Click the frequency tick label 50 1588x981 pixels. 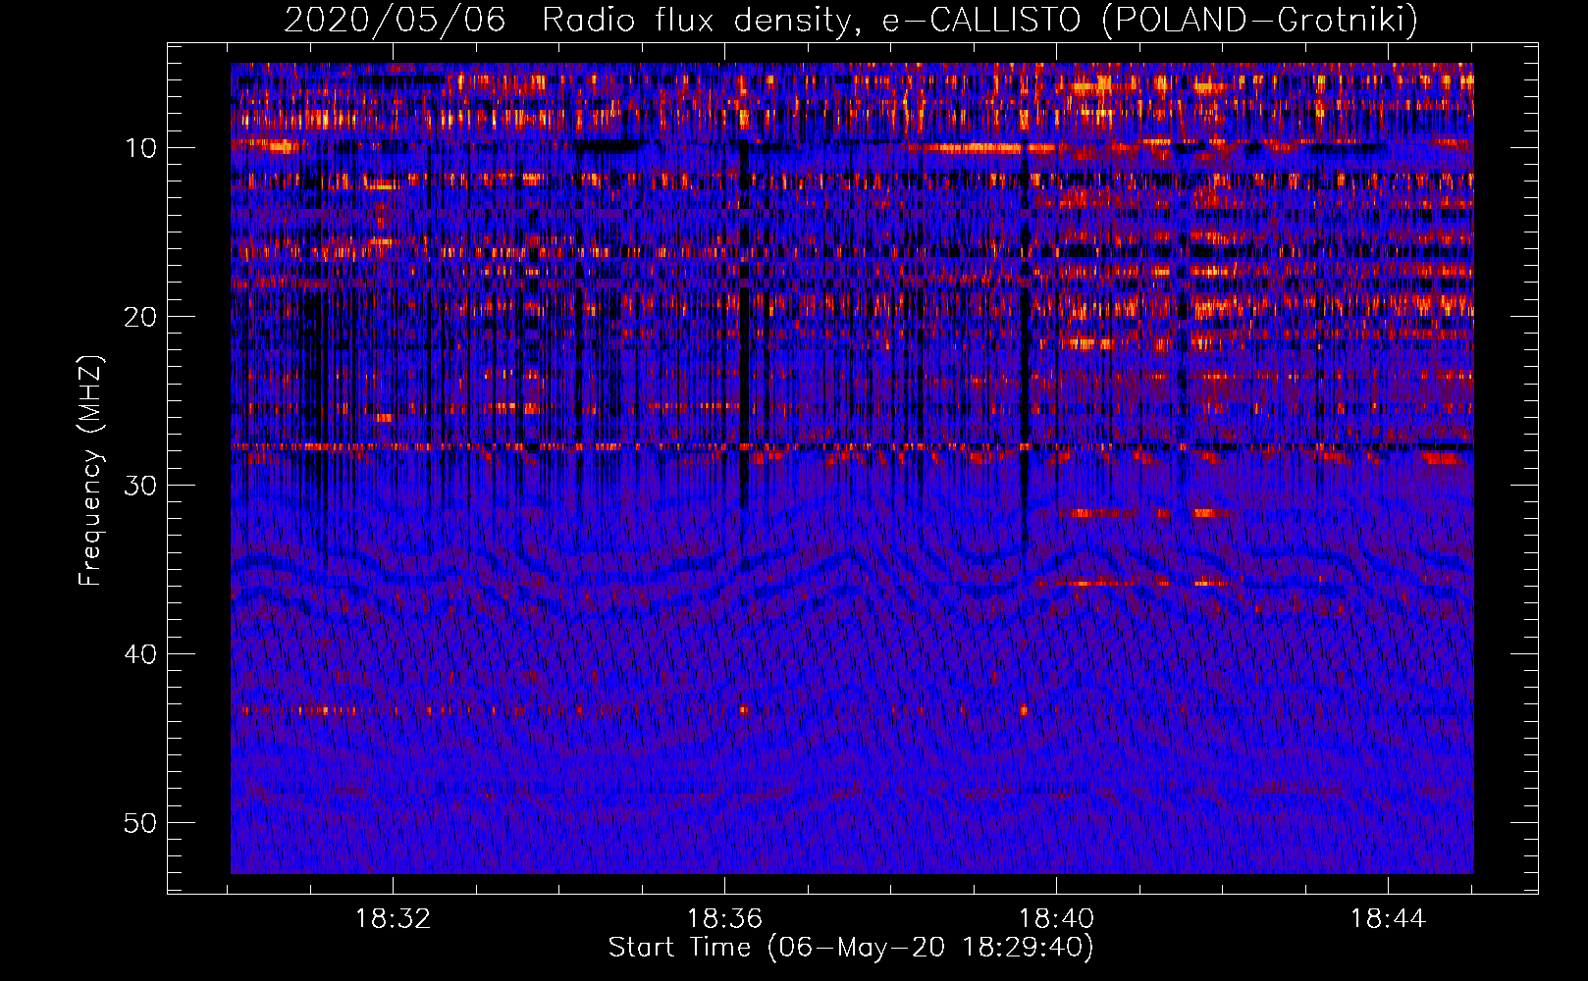[141, 823]
